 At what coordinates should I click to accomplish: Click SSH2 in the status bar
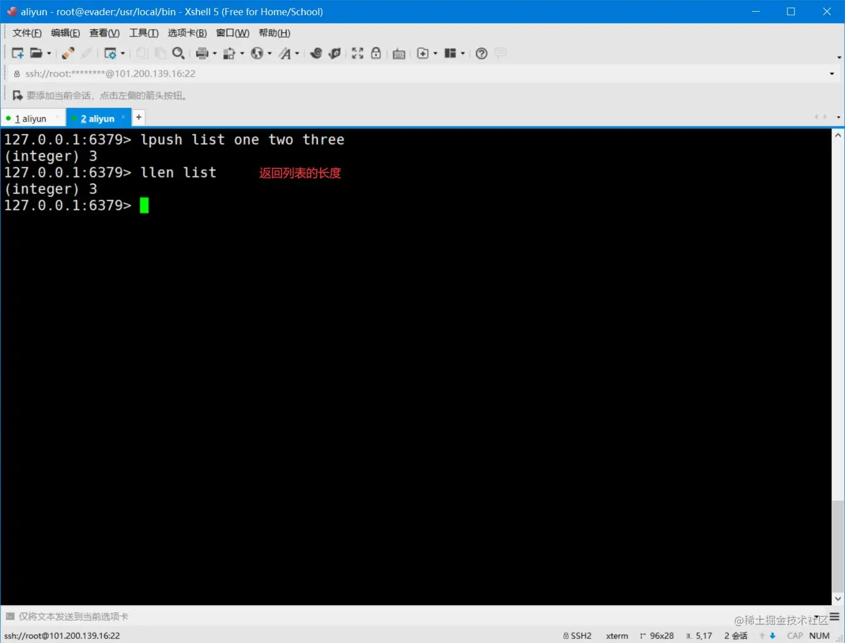(577, 636)
